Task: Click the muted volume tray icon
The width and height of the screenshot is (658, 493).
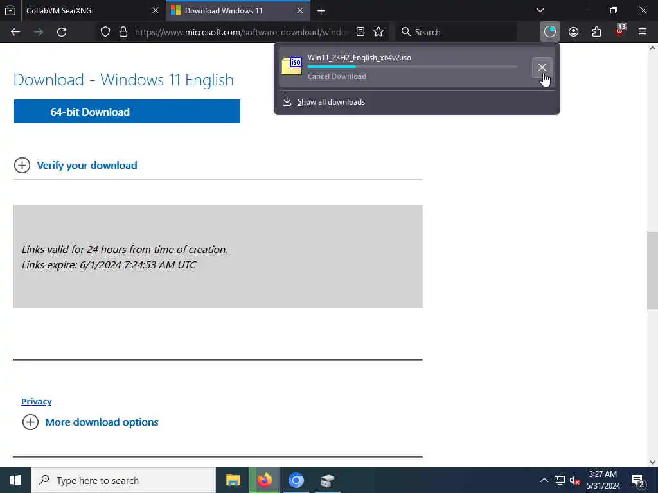Action: (x=574, y=480)
